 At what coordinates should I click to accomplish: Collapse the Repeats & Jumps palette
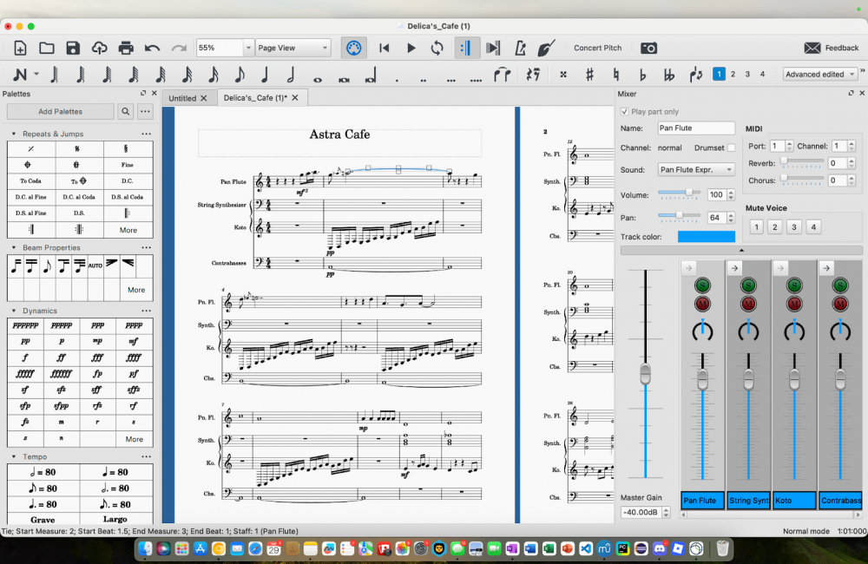coord(14,134)
